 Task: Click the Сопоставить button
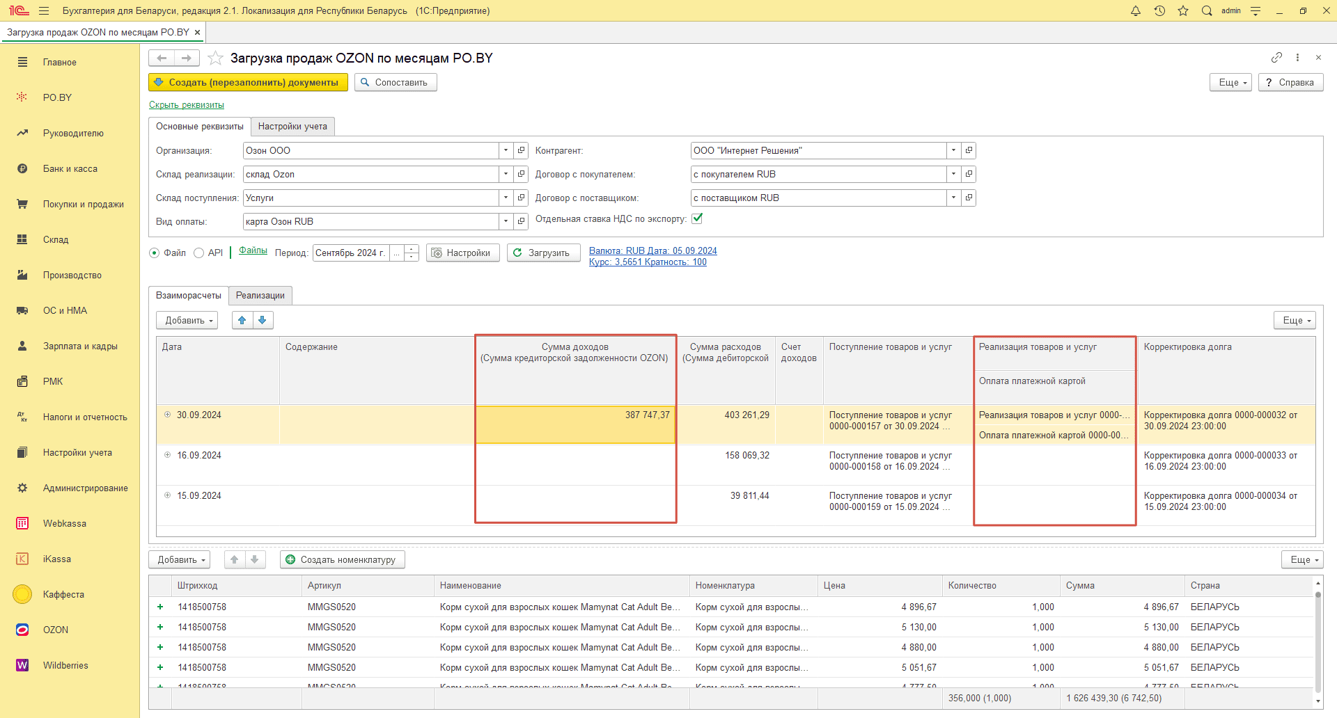(396, 82)
